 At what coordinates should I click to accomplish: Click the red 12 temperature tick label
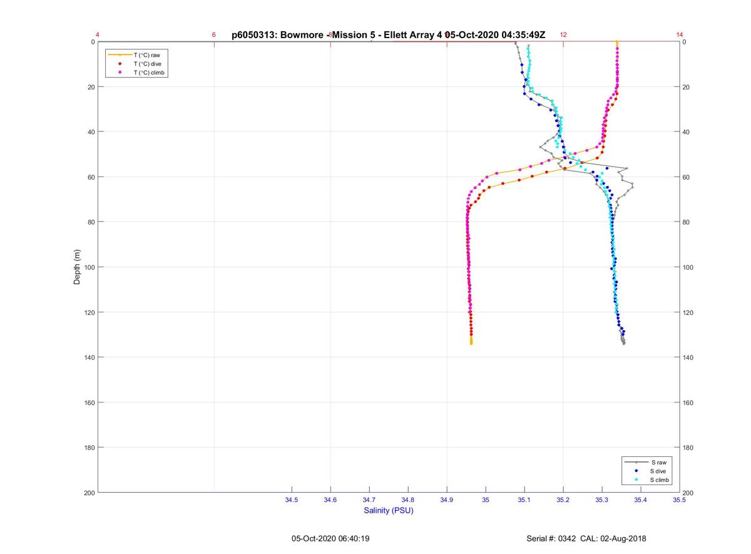click(563, 35)
